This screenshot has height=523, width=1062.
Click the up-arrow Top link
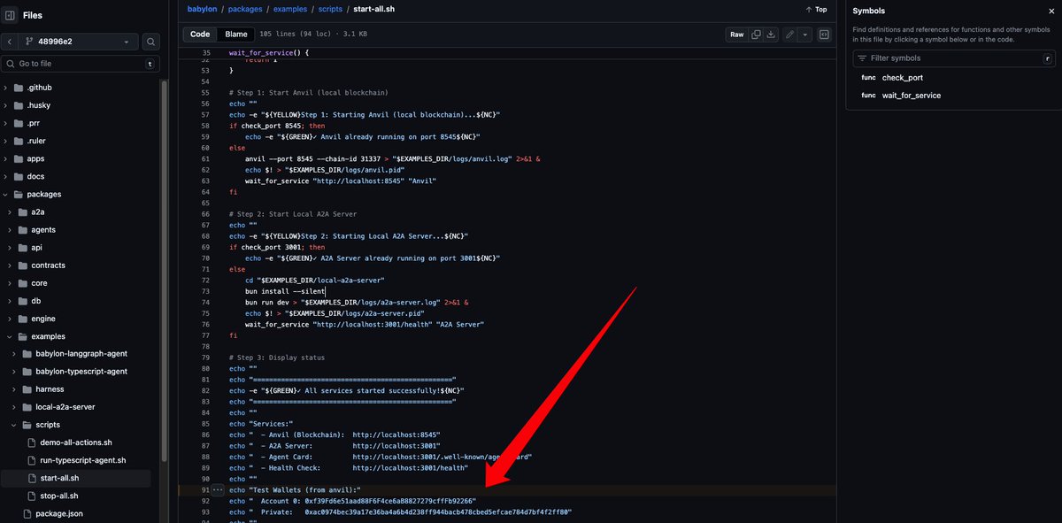click(x=816, y=9)
